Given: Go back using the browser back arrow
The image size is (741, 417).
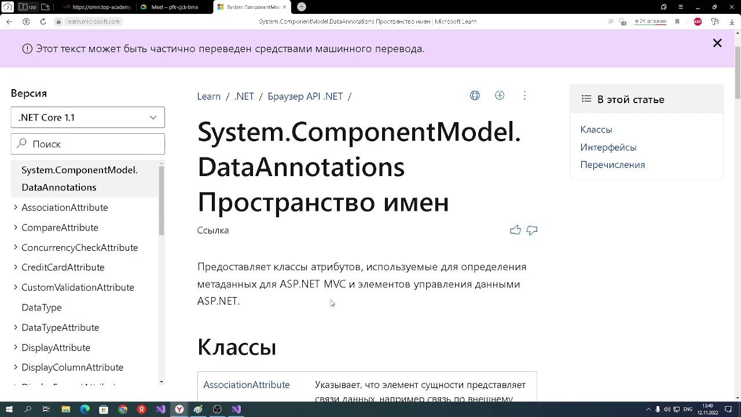Looking at the screenshot, I should (x=9, y=21).
